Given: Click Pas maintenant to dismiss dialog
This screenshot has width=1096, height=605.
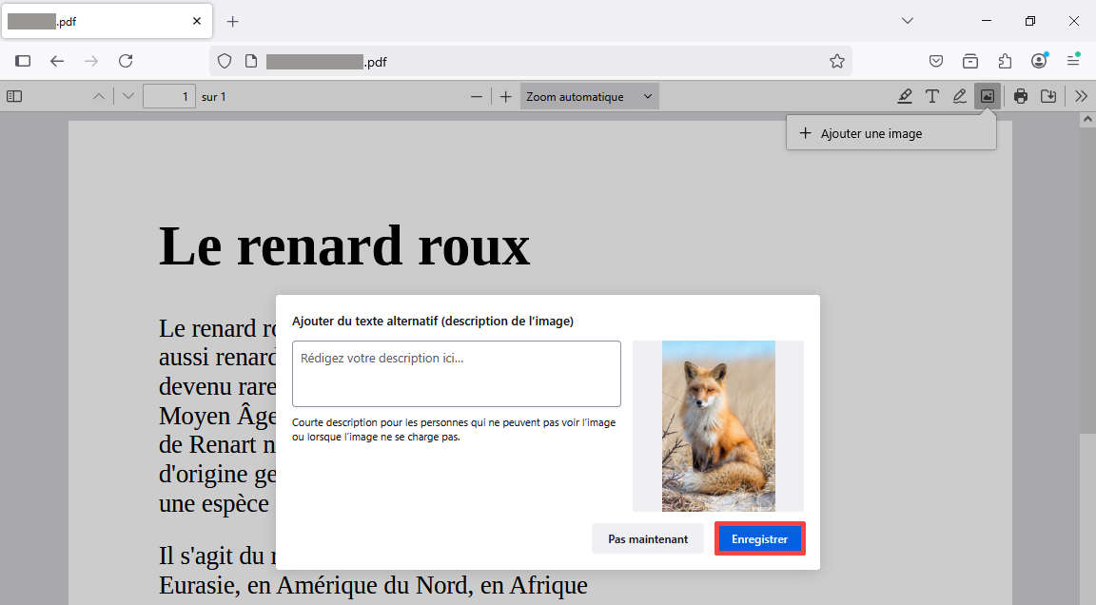Looking at the screenshot, I should point(647,538).
